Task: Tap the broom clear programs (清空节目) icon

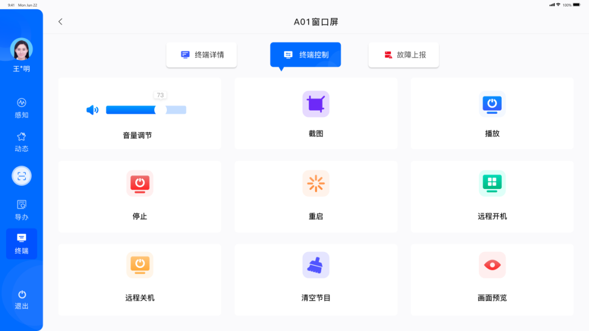Action: click(316, 265)
